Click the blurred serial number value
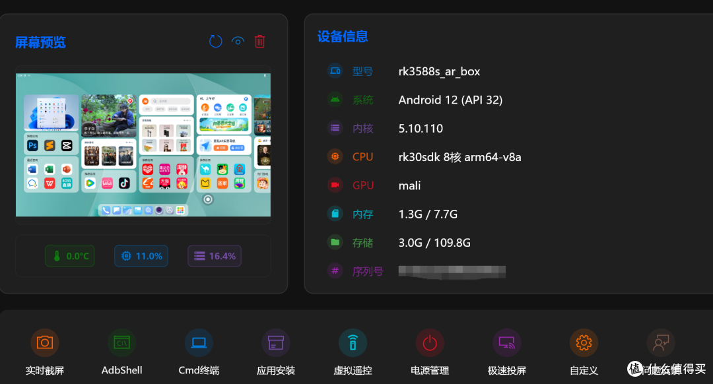Viewport: 713px width, 384px height. (452, 271)
